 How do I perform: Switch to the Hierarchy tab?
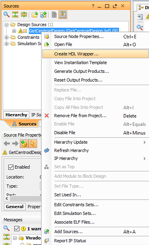[16, 115]
